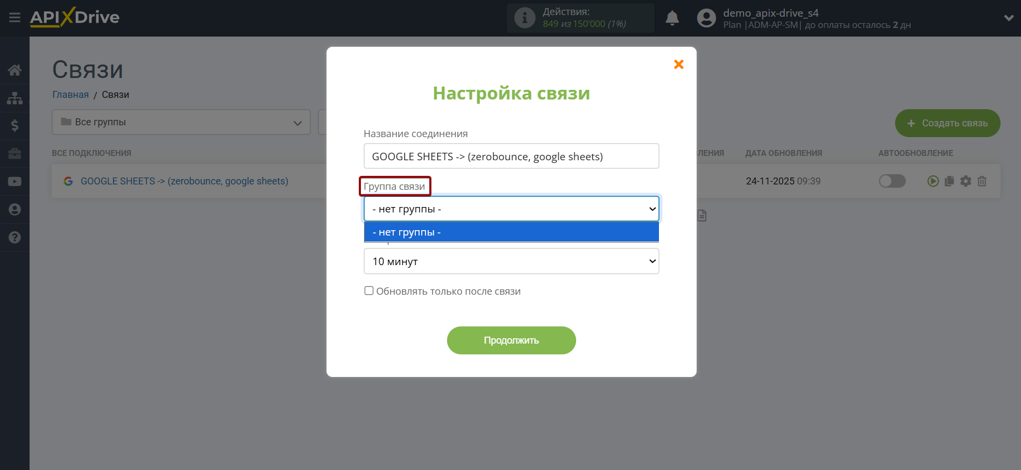Click the 'Создать связь' button

pyautogui.click(x=947, y=123)
